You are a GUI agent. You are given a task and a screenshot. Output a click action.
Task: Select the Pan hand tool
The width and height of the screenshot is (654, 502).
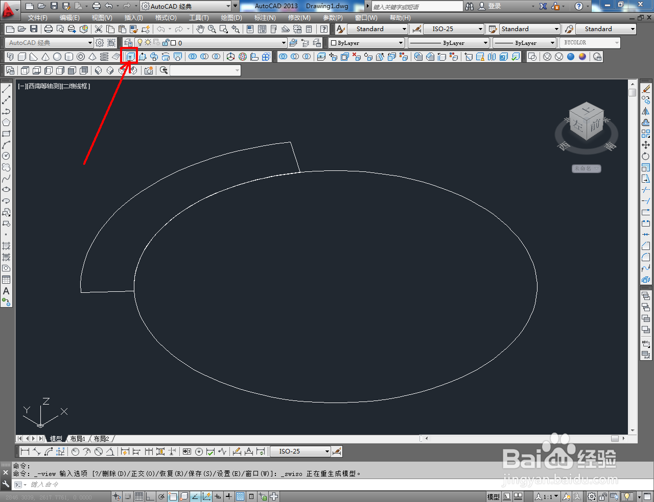pyautogui.click(x=200, y=29)
